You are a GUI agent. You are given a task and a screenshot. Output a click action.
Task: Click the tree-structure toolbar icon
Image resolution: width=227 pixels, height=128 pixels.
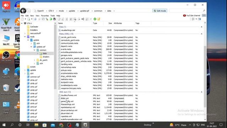click(x=47, y=19)
